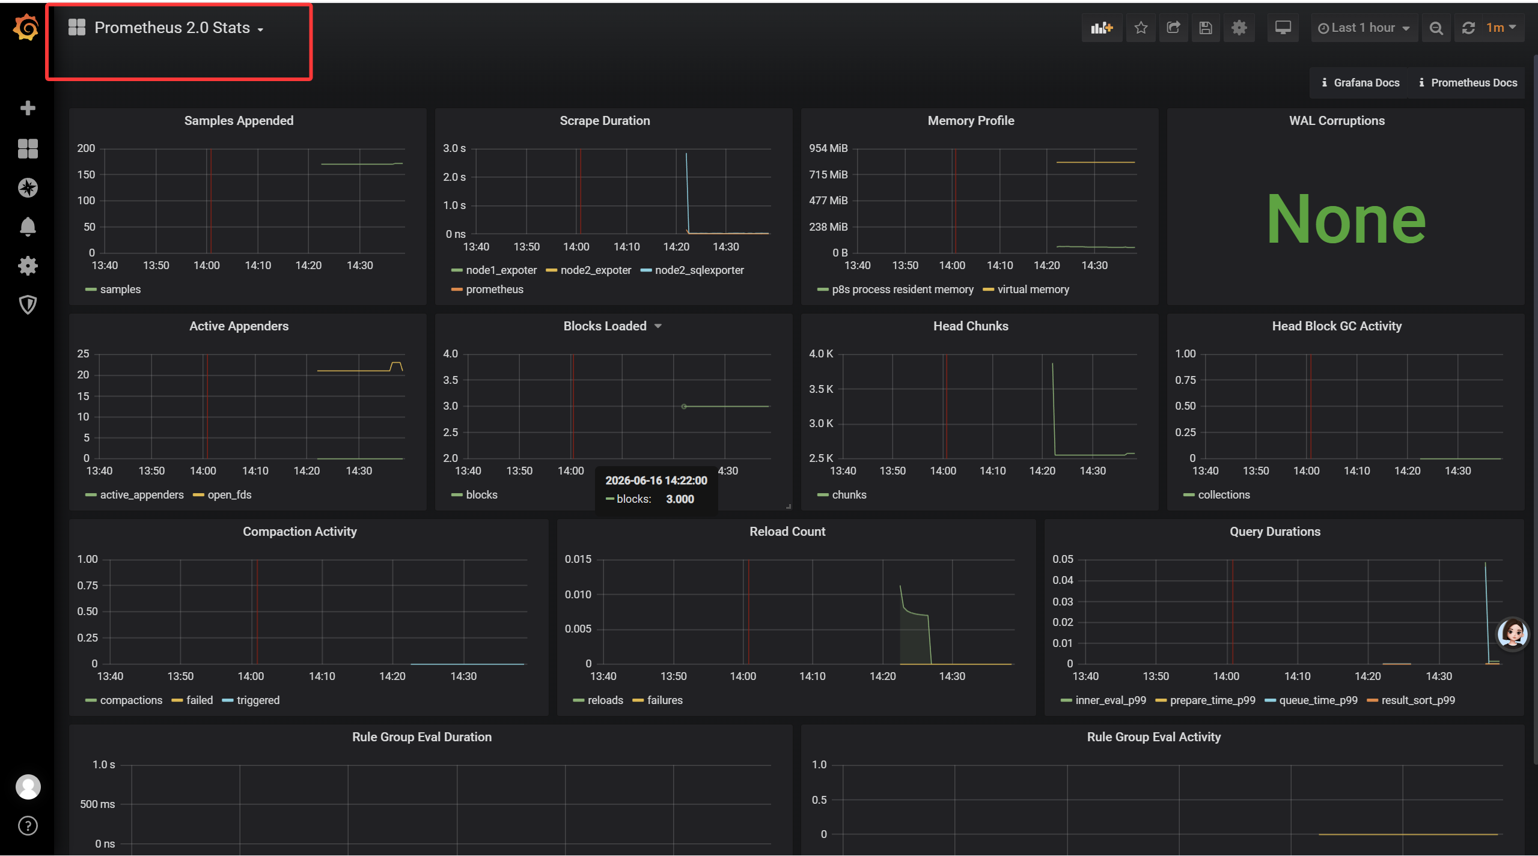The image size is (1538, 856).
Task: Toggle the inner_eval_p99 series in legend
Action: pos(1111,700)
